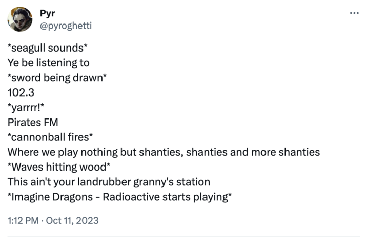Select the *sword being drawn* text
Viewport: 367px width, 237px height.
[x=57, y=78]
